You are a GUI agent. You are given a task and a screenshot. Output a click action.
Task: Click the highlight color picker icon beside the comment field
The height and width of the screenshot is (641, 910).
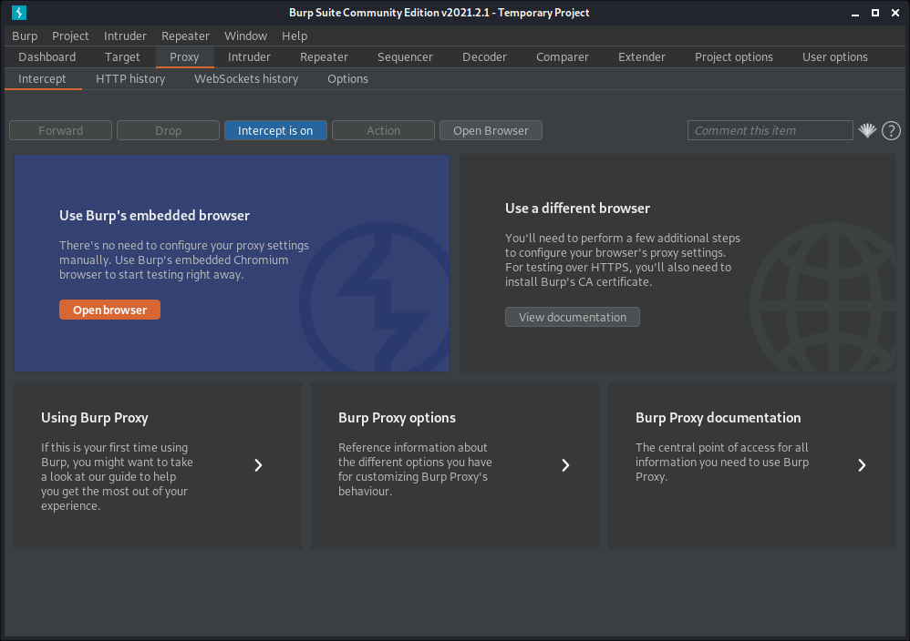[x=867, y=130]
